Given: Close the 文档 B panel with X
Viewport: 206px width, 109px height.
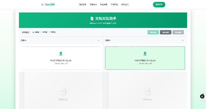Looking at the screenshot, I should (x=183, y=41).
